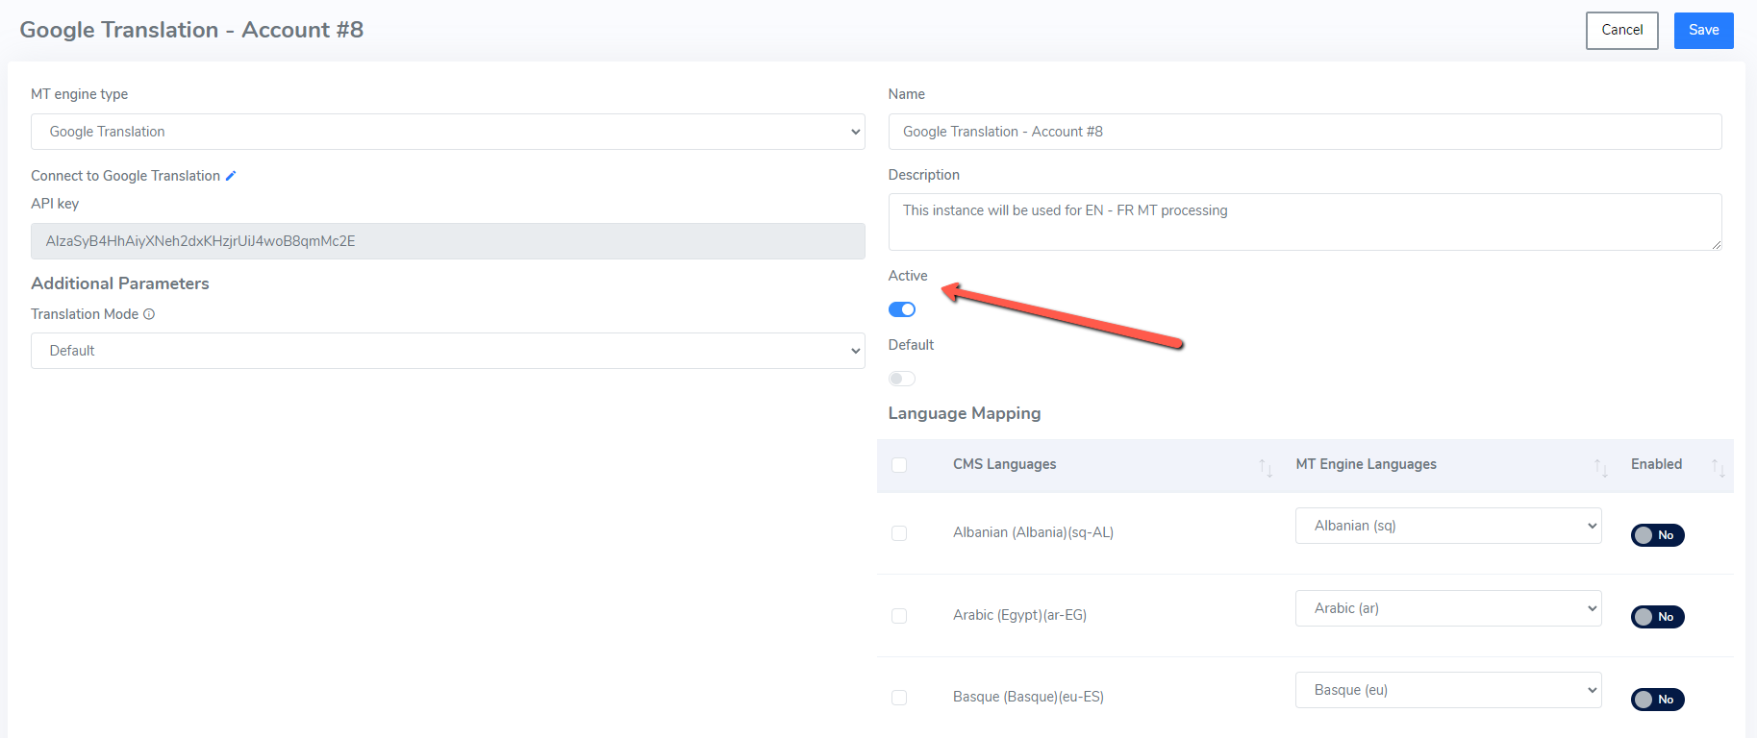Check the Arabic (Egypt)(ar-EG) row checkbox

[x=899, y=616]
